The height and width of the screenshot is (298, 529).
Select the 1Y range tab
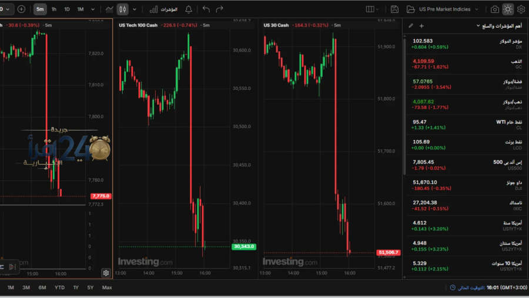pyautogui.click(x=76, y=287)
